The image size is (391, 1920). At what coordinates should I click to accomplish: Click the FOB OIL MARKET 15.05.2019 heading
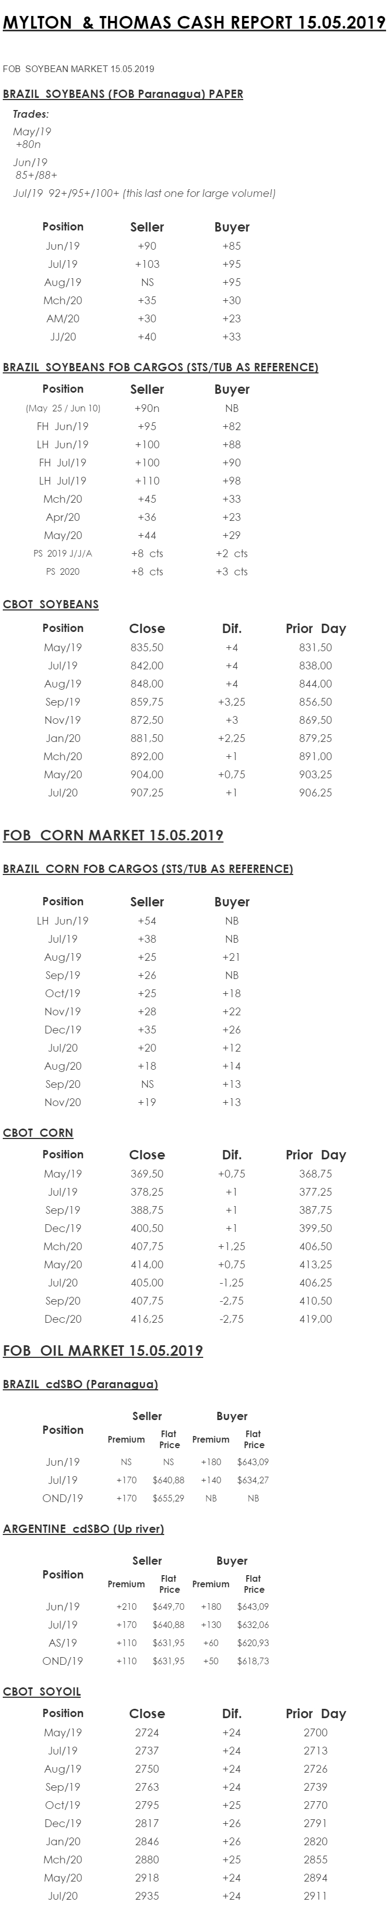coord(103,1351)
